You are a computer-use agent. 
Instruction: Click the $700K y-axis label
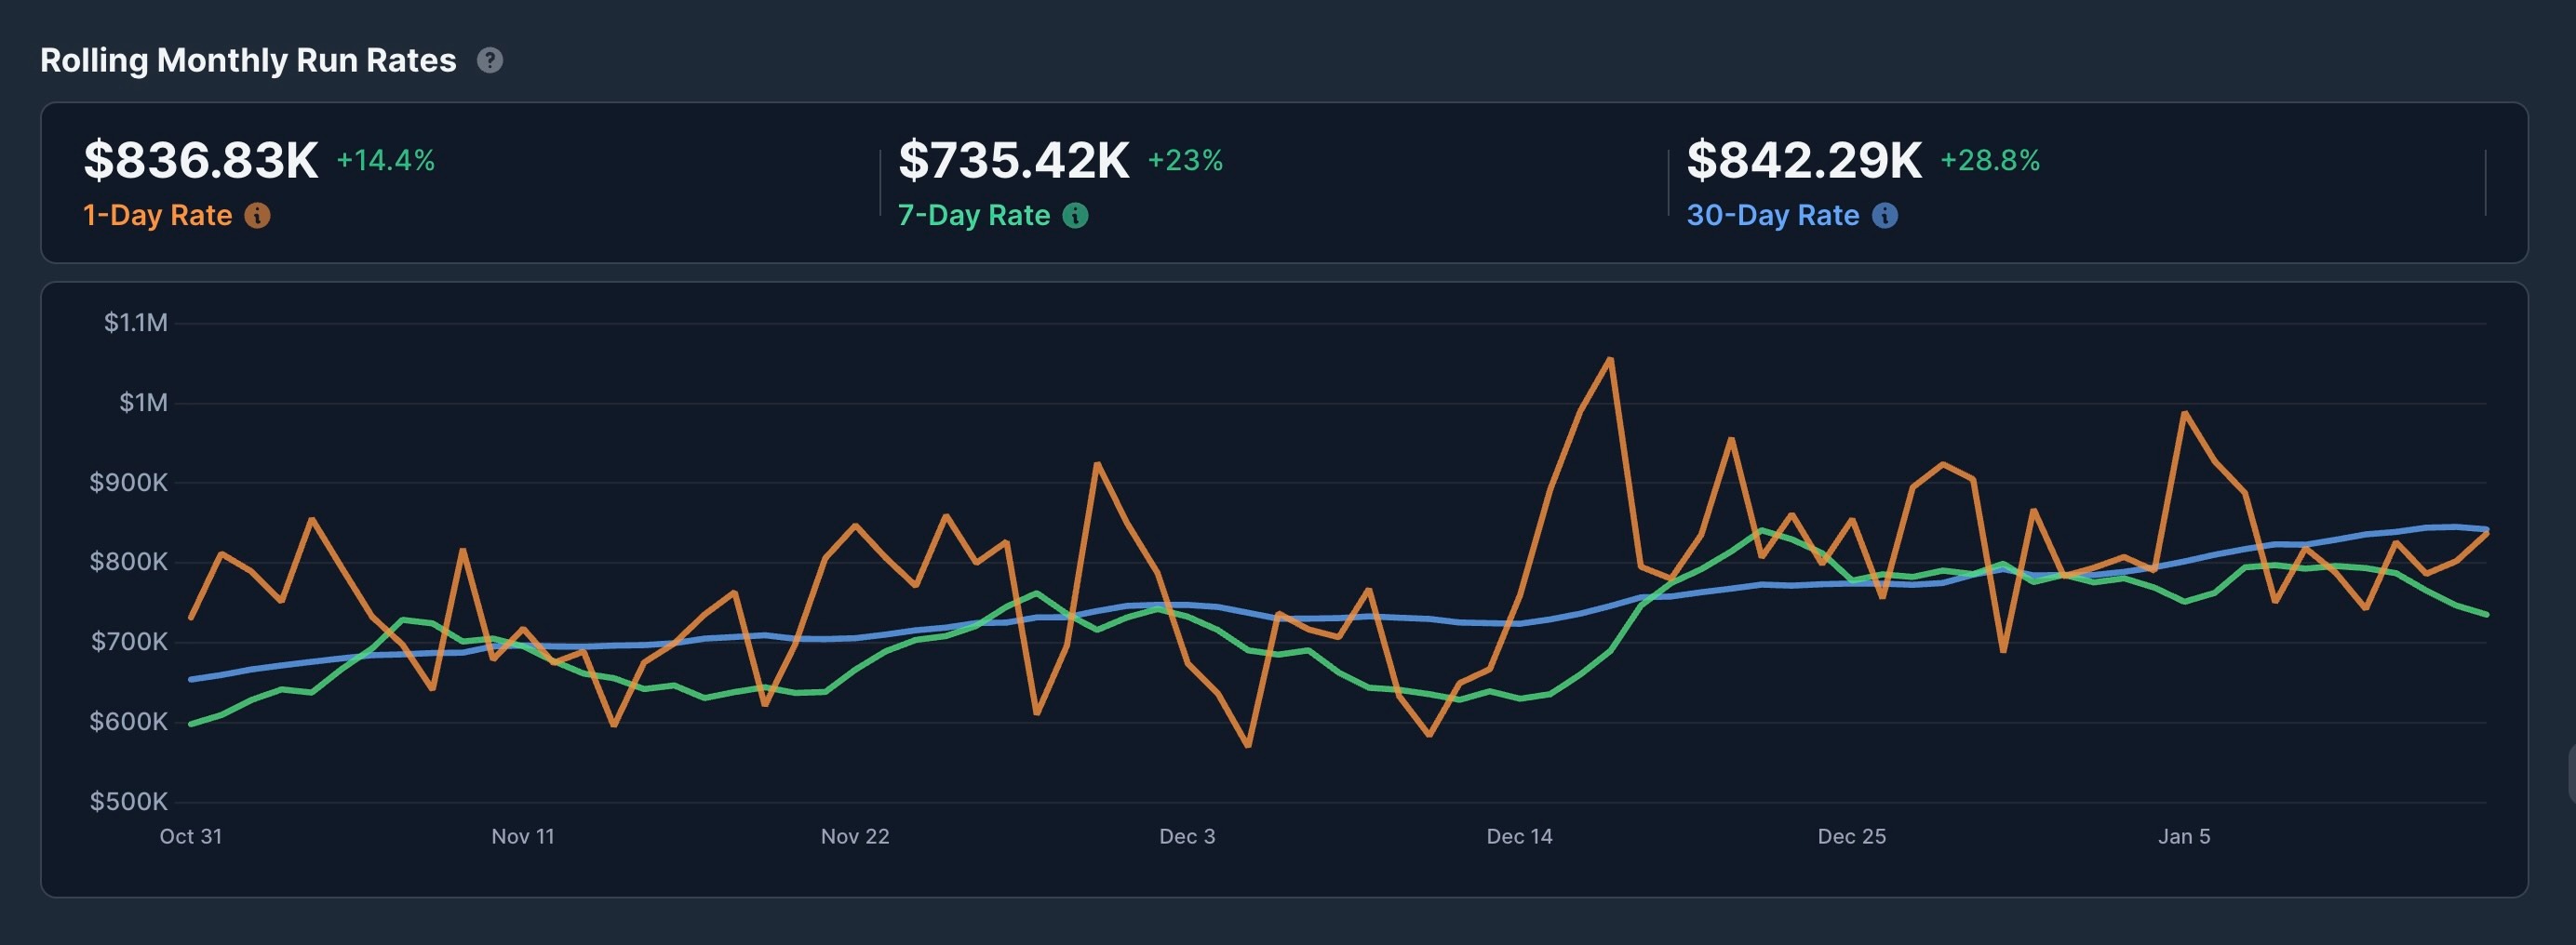130,642
